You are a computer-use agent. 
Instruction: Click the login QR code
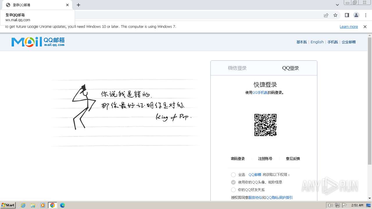[x=265, y=125]
